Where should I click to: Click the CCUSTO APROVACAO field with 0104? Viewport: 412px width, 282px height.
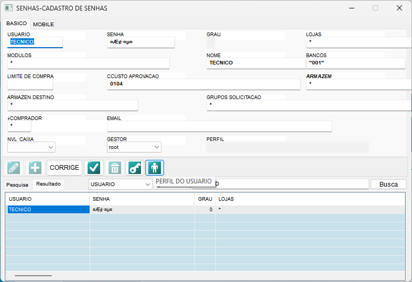[x=203, y=84]
